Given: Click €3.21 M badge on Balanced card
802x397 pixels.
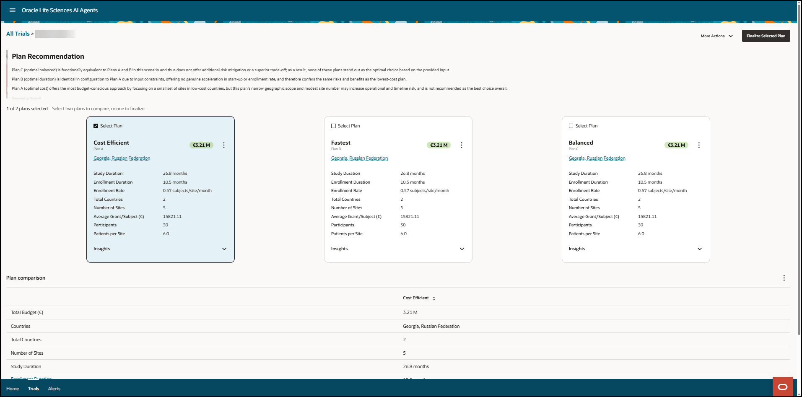Looking at the screenshot, I should pos(677,145).
